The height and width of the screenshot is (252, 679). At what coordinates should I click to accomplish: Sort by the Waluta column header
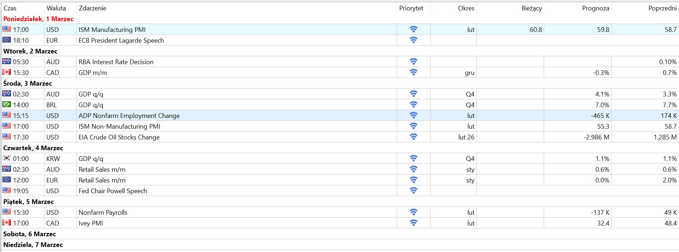[x=56, y=8]
